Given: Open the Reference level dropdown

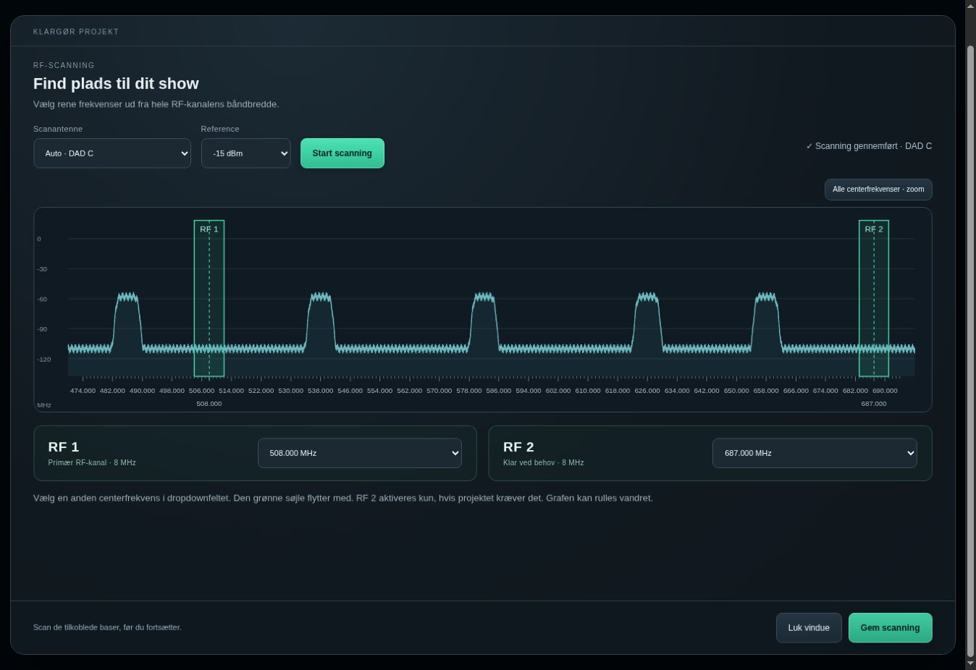Looking at the screenshot, I should [245, 153].
